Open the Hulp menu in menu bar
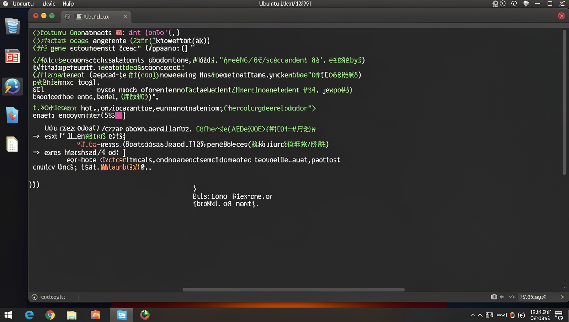This screenshot has height=322, width=569. click(x=68, y=4)
